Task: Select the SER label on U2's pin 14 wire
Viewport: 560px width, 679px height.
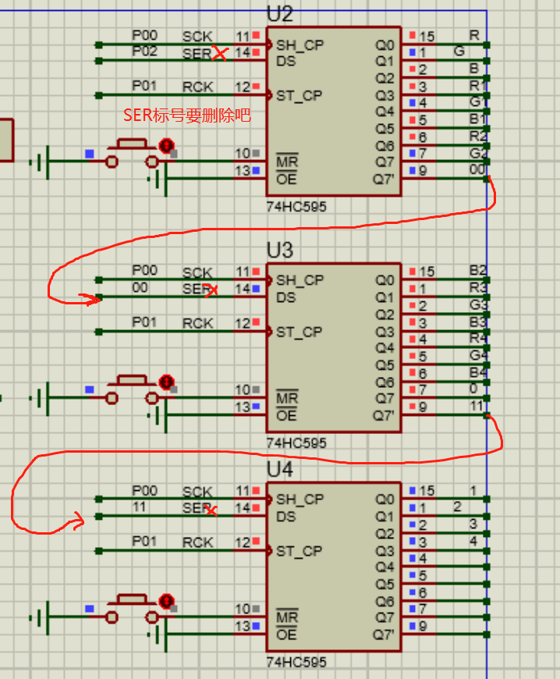Action: pos(197,54)
